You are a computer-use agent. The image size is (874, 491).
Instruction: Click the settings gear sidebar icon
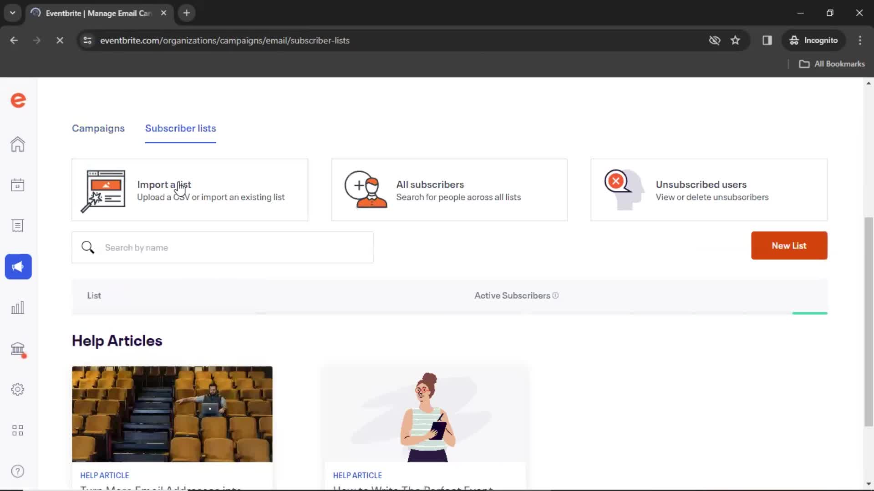point(17,390)
